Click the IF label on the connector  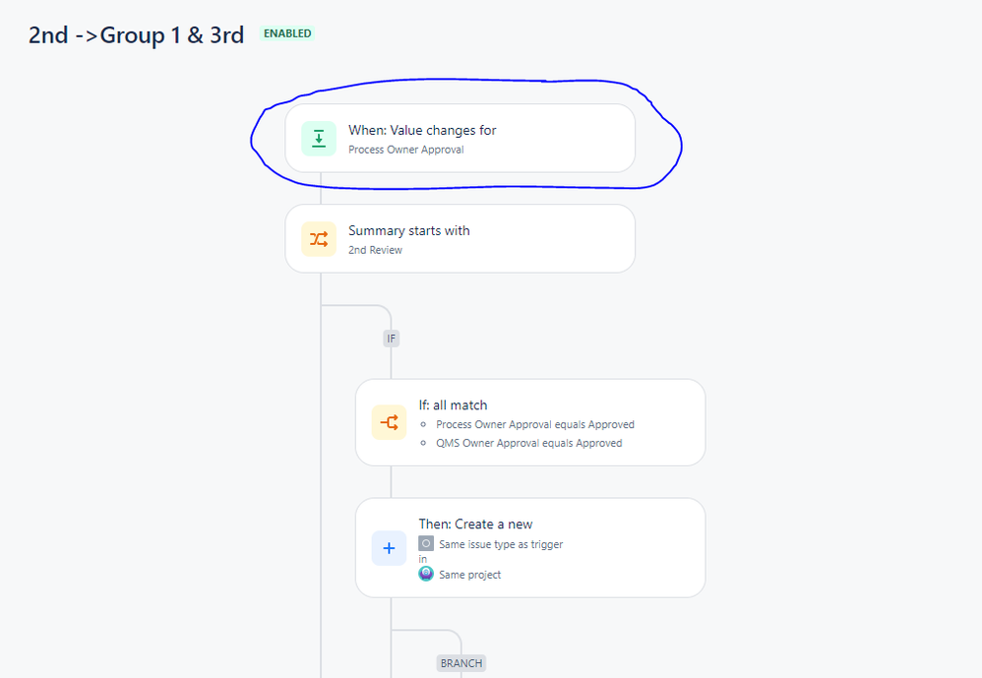[392, 339]
